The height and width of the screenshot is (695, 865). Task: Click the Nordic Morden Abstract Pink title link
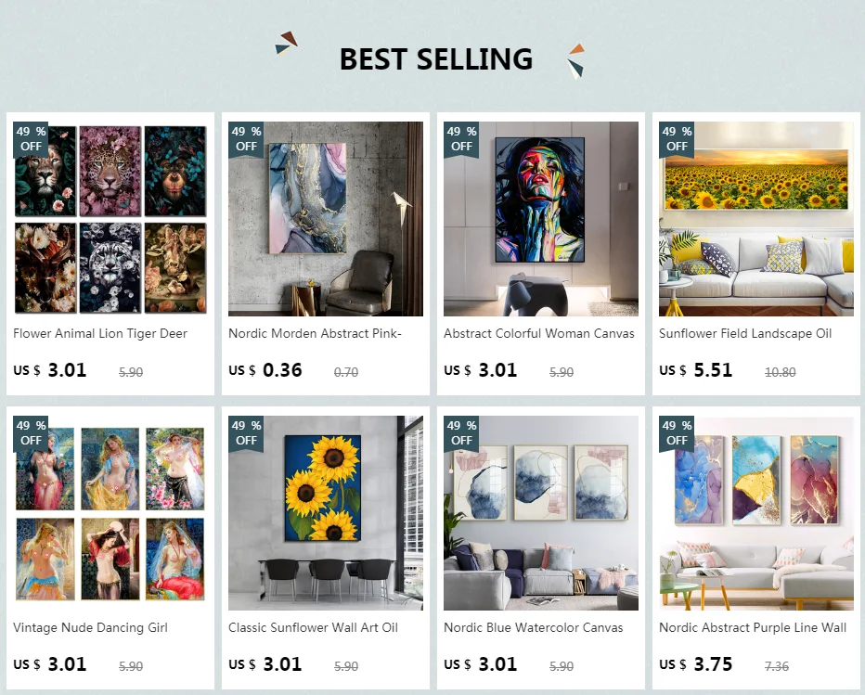(315, 334)
